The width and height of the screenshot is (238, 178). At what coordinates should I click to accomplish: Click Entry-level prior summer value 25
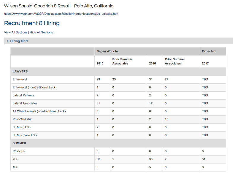pyautogui.click(x=114, y=80)
